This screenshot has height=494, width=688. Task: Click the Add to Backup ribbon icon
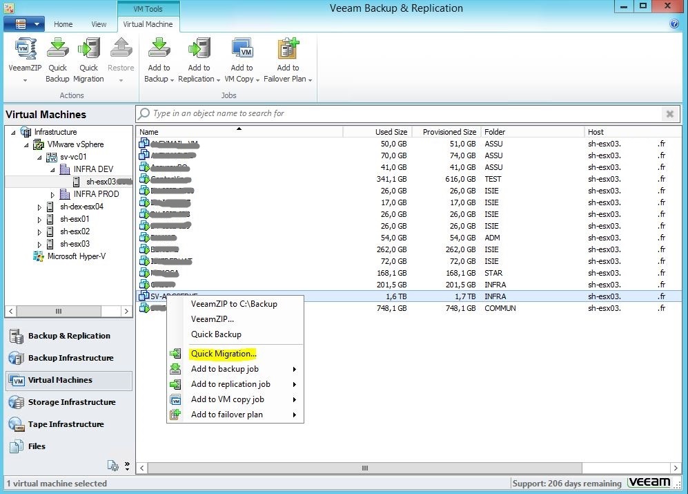[159, 49]
